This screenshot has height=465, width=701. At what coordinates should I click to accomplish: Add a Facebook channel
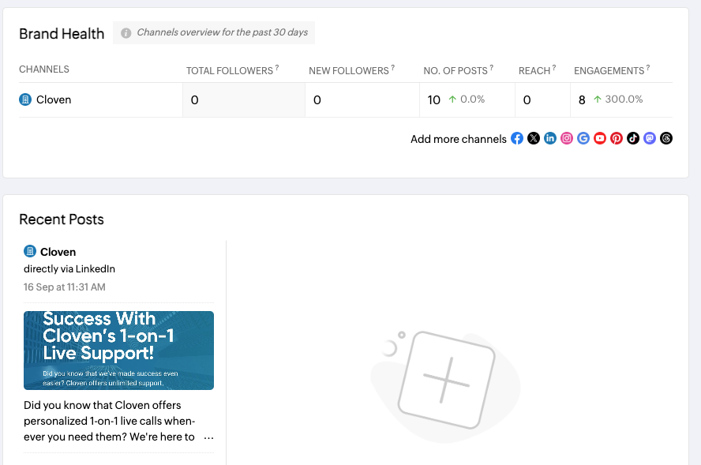point(517,138)
